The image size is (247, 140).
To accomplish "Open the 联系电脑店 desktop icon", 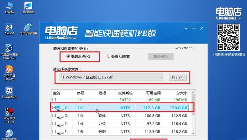I will 9,92.
